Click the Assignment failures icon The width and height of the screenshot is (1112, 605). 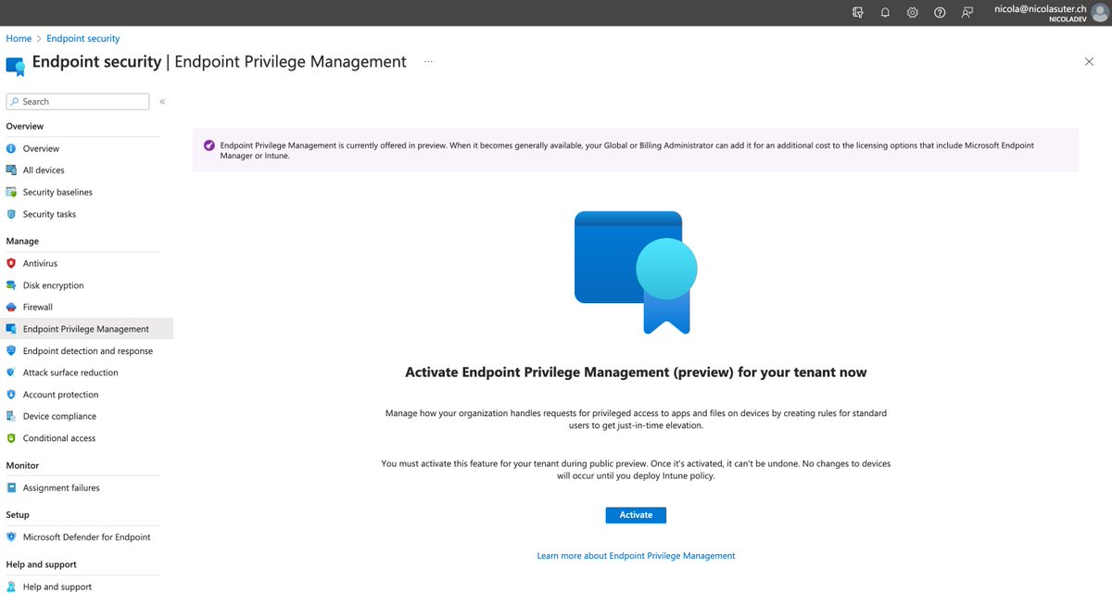coord(11,487)
